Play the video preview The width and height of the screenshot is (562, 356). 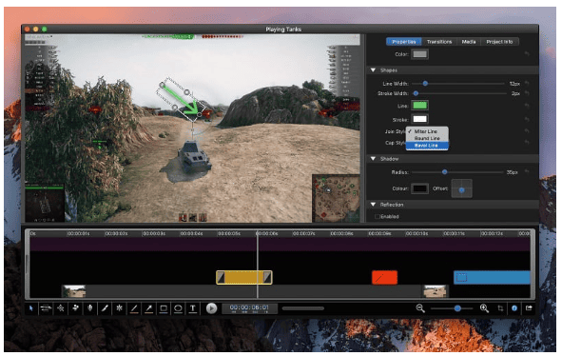click(211, 308)
